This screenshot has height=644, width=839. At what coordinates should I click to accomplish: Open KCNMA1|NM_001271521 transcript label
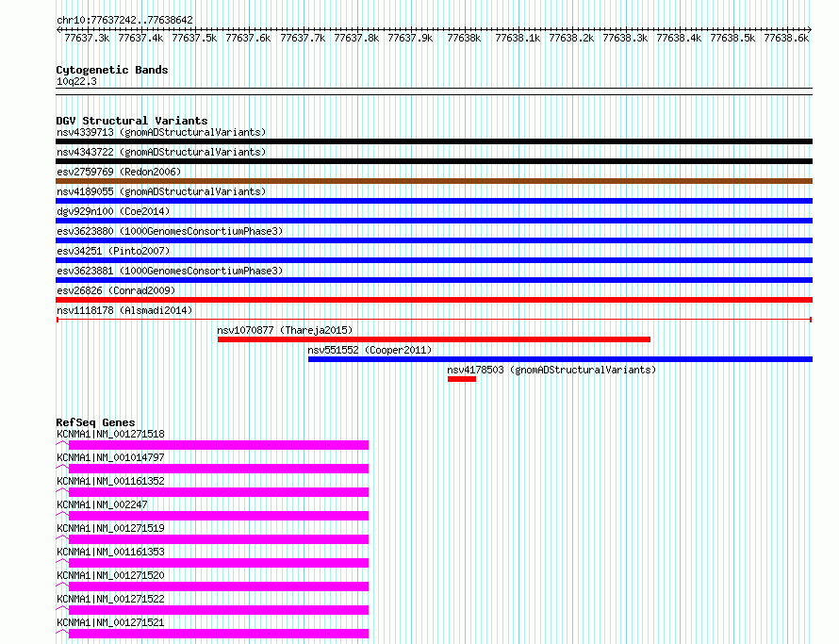pyautogui.click(x=110, y=622)
